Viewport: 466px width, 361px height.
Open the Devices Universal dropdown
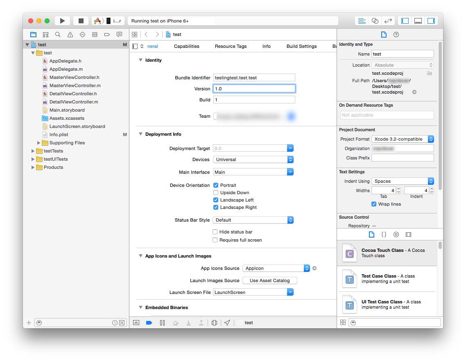click(x=253, y=159)
